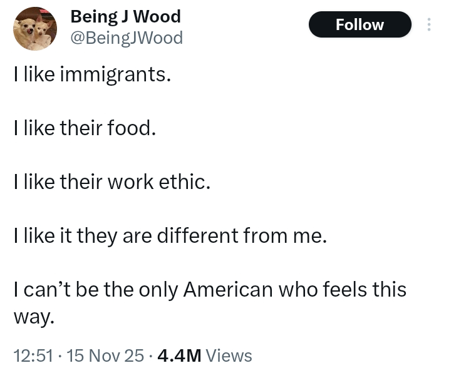Viewport: 451px width, 373px height.
Task: Open the Being J Wood display name
Action: click(125, 16)
